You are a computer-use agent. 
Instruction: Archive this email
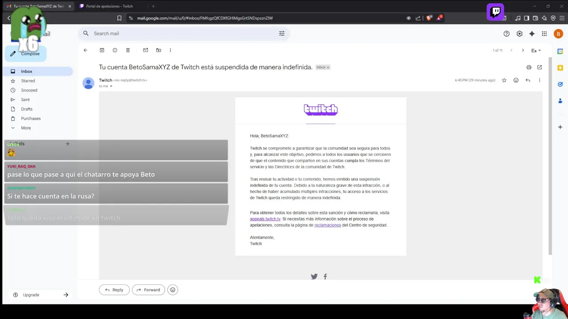[102, 50]
